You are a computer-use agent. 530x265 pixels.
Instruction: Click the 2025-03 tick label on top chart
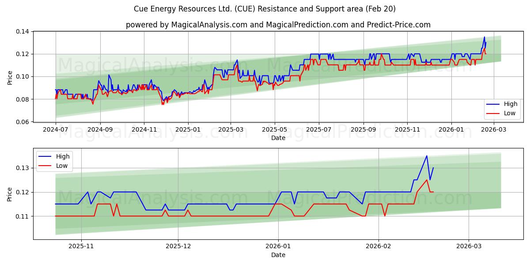[x=231, y=130]
